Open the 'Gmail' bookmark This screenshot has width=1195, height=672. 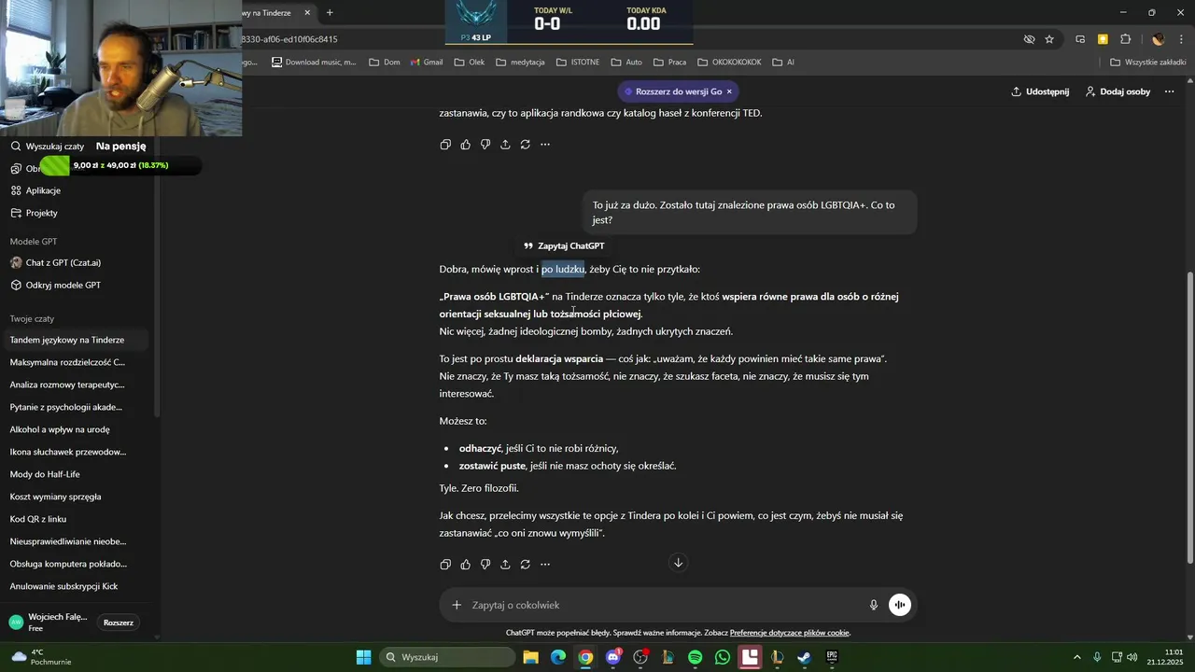pyautogui.click(x=427, y=63)
